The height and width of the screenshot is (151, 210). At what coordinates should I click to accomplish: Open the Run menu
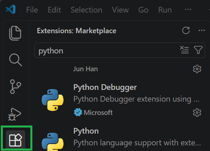pyautogui.click(x=165, y=10)
